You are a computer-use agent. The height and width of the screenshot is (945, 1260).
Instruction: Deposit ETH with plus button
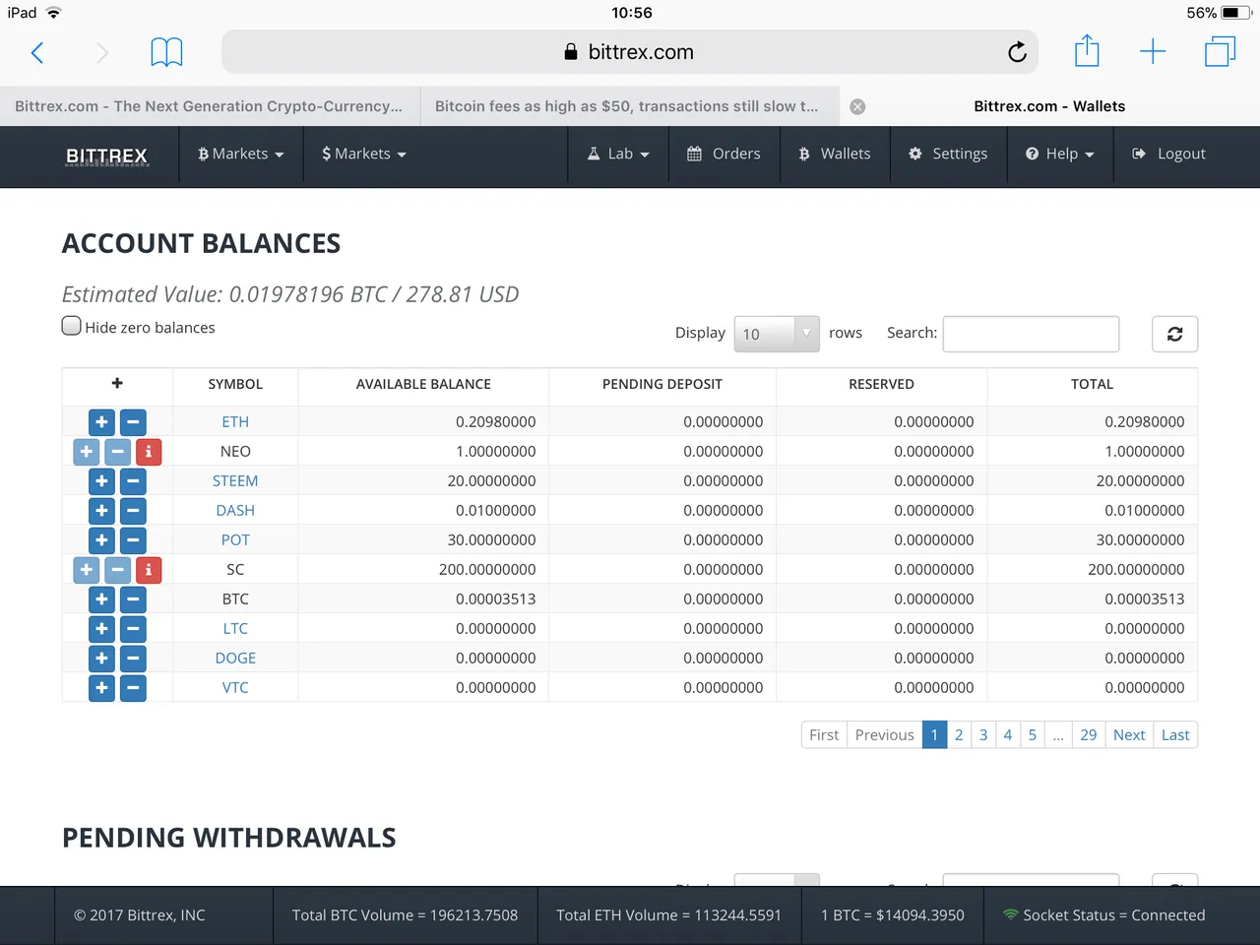[x=101, y=422]
